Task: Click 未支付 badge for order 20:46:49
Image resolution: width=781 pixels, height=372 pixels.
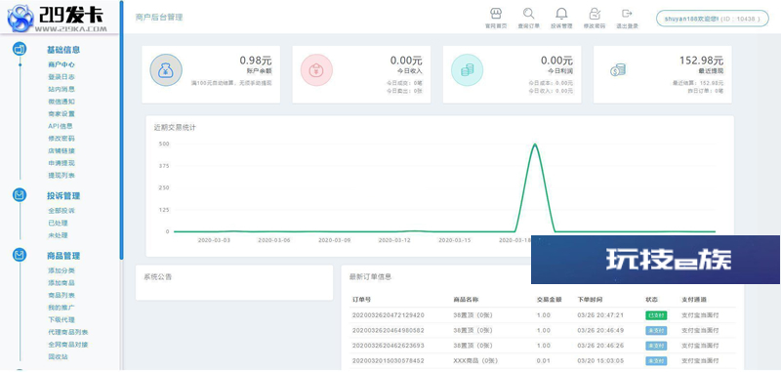Action: click(x=656, y=330)
